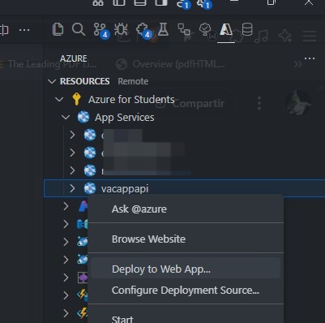Click the AZURE panel title

[x=74, y=58]
